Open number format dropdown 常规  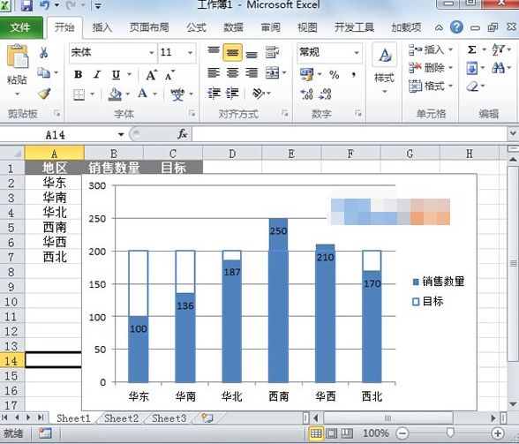357,53
